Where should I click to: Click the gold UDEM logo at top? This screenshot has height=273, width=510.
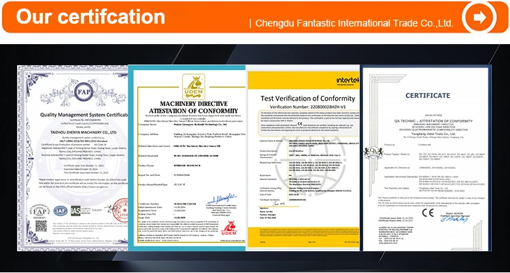tap(194, 86)
